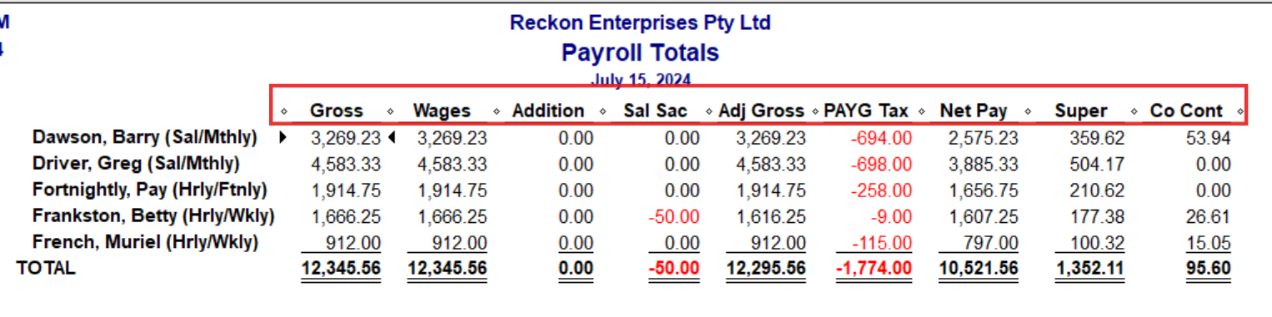Click the Gross column header

tap(337, 111)
